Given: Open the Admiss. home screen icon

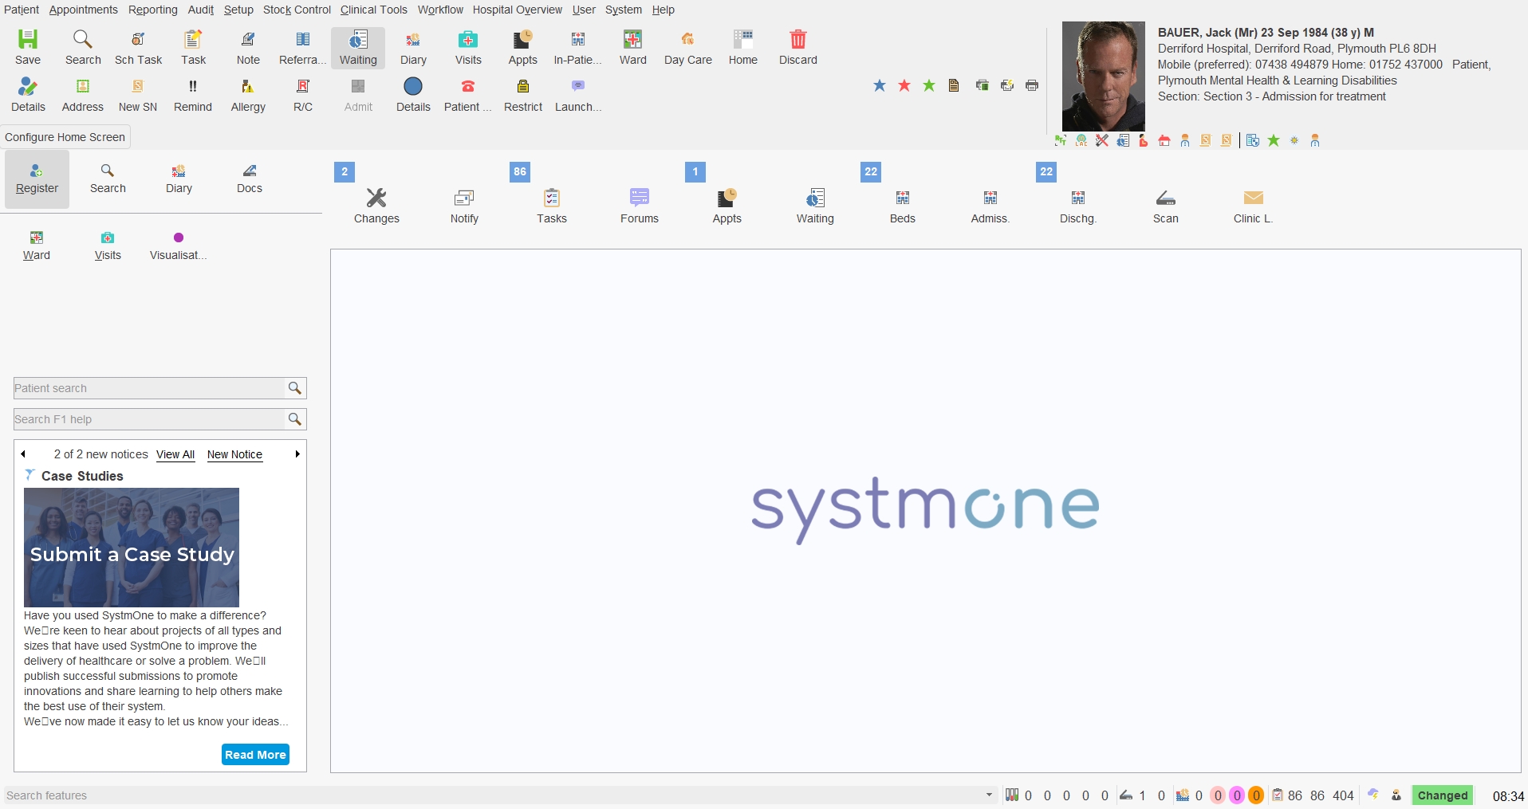Looking at the screenshot, I should click(990, 206).
